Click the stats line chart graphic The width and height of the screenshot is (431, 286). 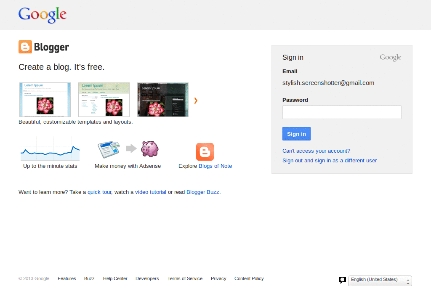pyautogui.click(x=50, y=148)
